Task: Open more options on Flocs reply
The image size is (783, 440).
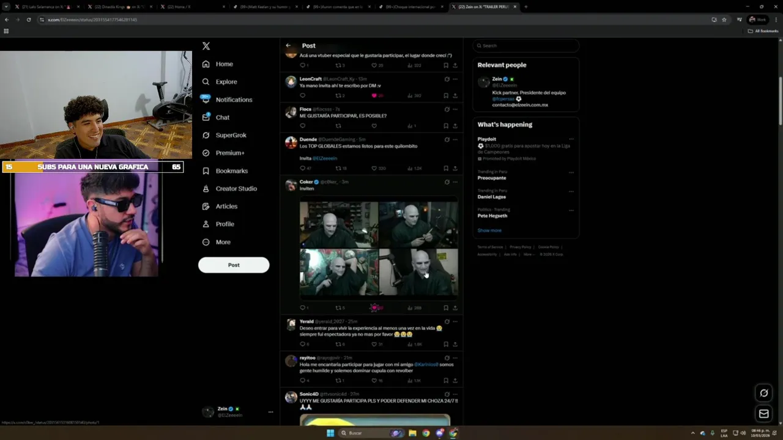Action: pos(455,109)
